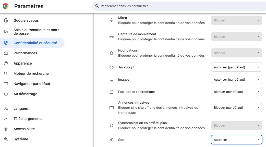Open the Images permission dropdown

(236, 80)
